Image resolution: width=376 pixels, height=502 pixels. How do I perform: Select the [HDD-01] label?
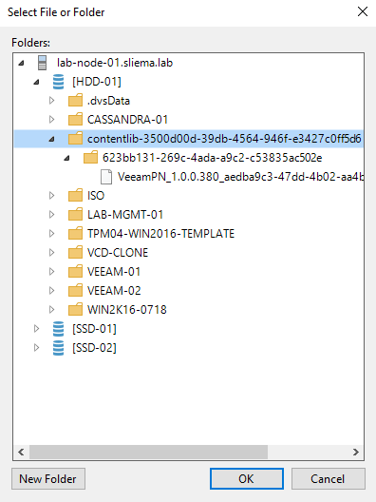(97, 82)
